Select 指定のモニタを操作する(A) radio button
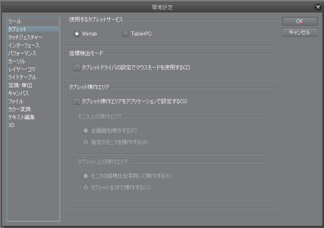This screenshot has width=324, height=228. (85, 142)
